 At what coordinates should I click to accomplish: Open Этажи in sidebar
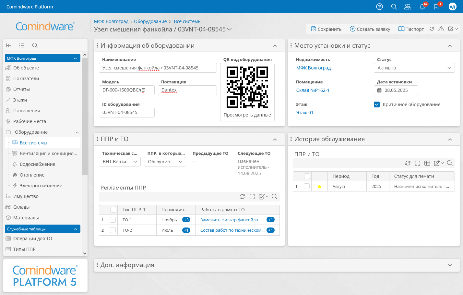(x=20, y=100)
